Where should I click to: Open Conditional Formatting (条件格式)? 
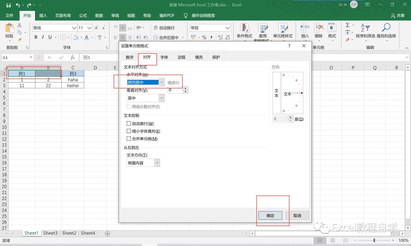(x=244, y=30)
